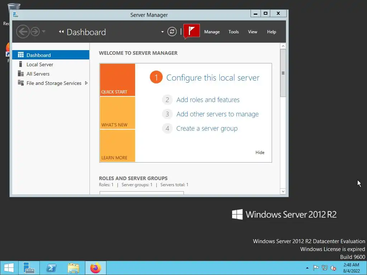Show hidden tray icons arrow
Viewport: 367px width, 275px height.
[307, 268]
